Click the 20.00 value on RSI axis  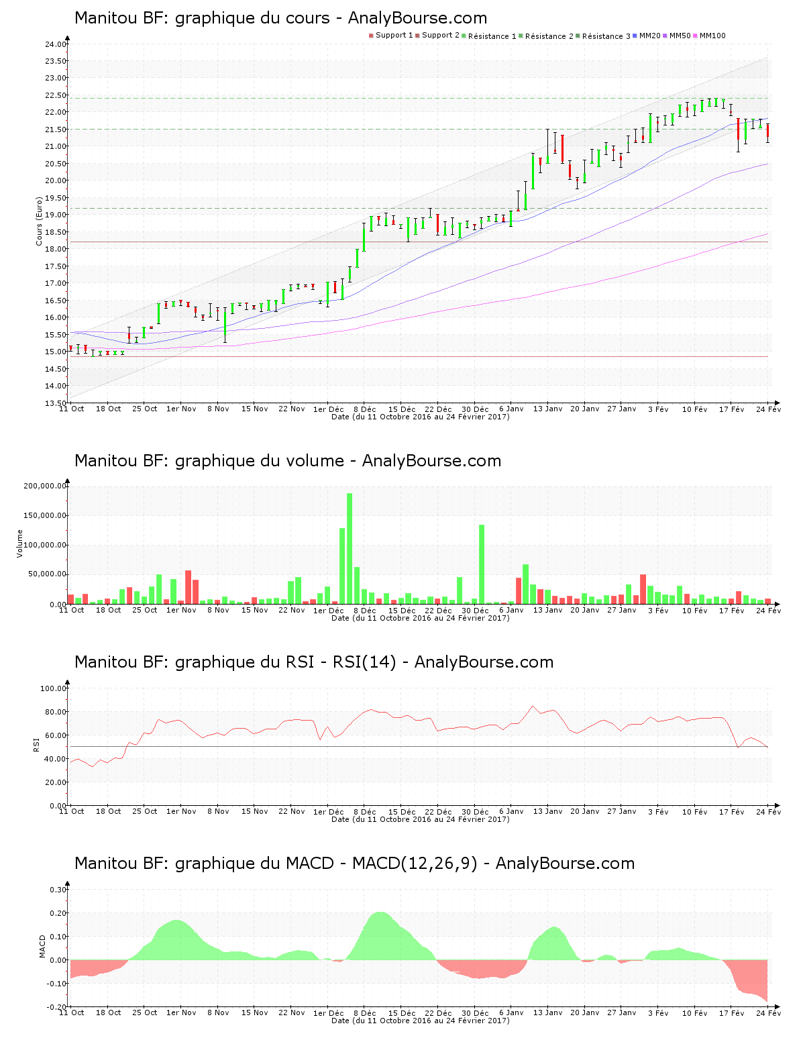click(x=56, y=782)
